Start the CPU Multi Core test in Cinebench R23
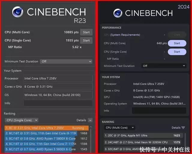 click(x=86, y=32)
